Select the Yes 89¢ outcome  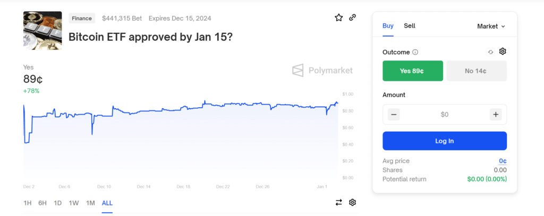(412, 71)
